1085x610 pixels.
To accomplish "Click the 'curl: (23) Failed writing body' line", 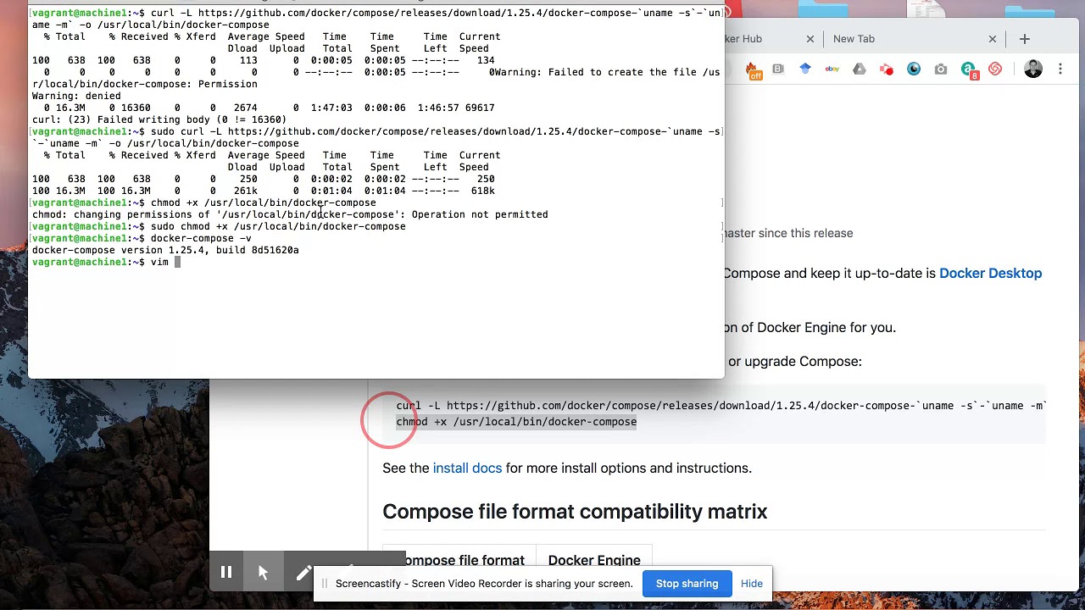I will click(x=159, y=120).
